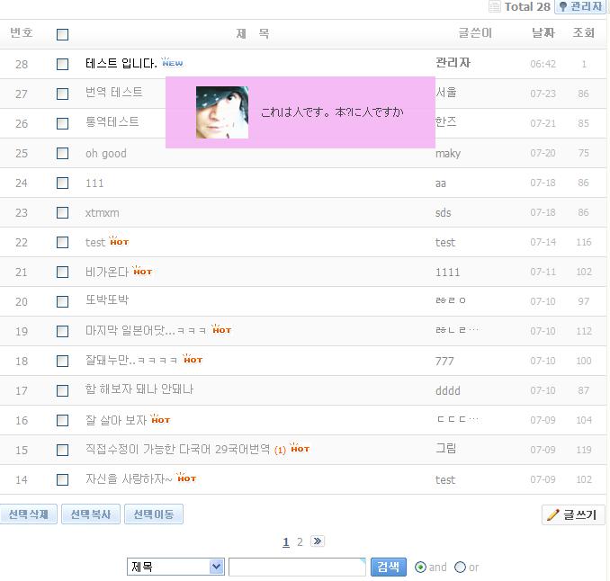Image resolution: width=610 pixels, height=581 pixels.
Task: Click the 글쓴이 column header
Action: coord(475,32)
